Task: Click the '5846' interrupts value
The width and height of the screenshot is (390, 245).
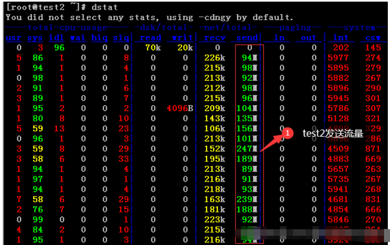Action: [x=338, y=220]
